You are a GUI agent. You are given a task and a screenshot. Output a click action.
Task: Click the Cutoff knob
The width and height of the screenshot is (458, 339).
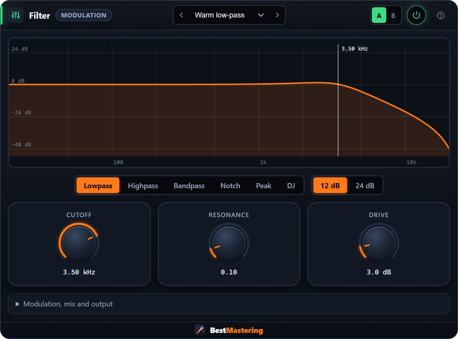(79, 243)
